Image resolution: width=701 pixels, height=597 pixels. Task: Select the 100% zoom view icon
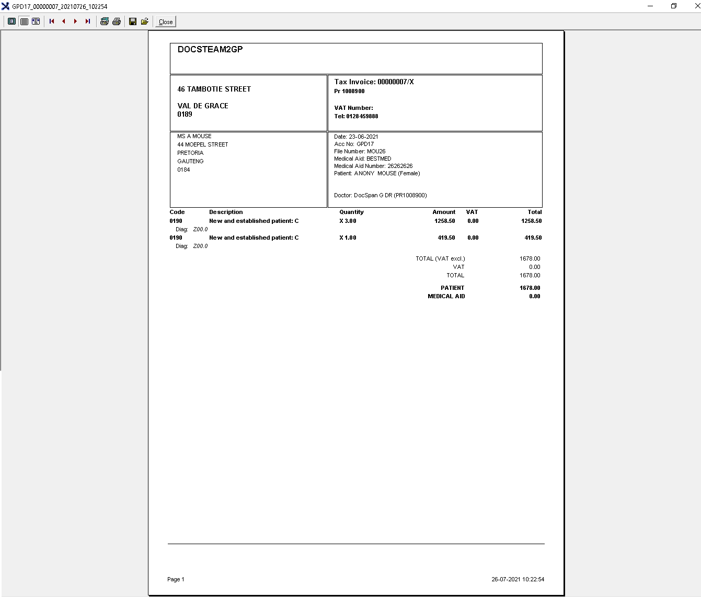coord(24,21)
